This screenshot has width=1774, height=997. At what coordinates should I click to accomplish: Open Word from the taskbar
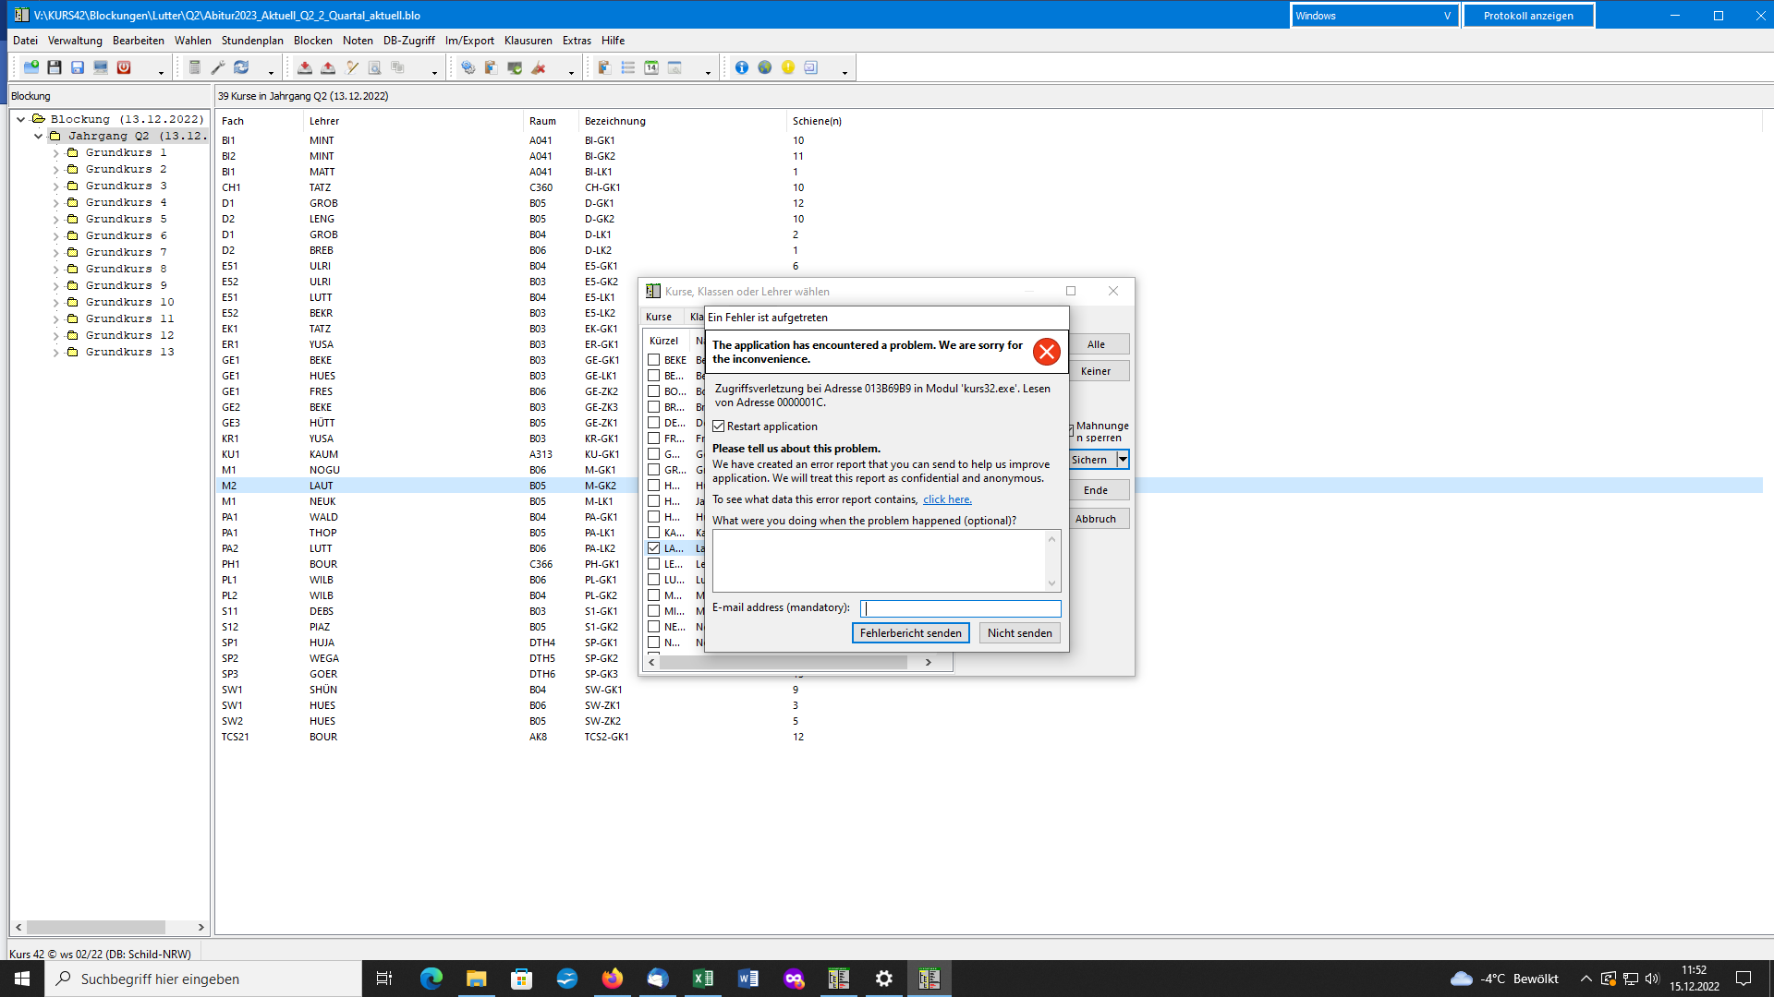coord(748,979)
